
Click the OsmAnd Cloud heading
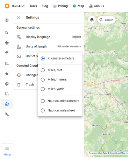[x=27, y=66]
